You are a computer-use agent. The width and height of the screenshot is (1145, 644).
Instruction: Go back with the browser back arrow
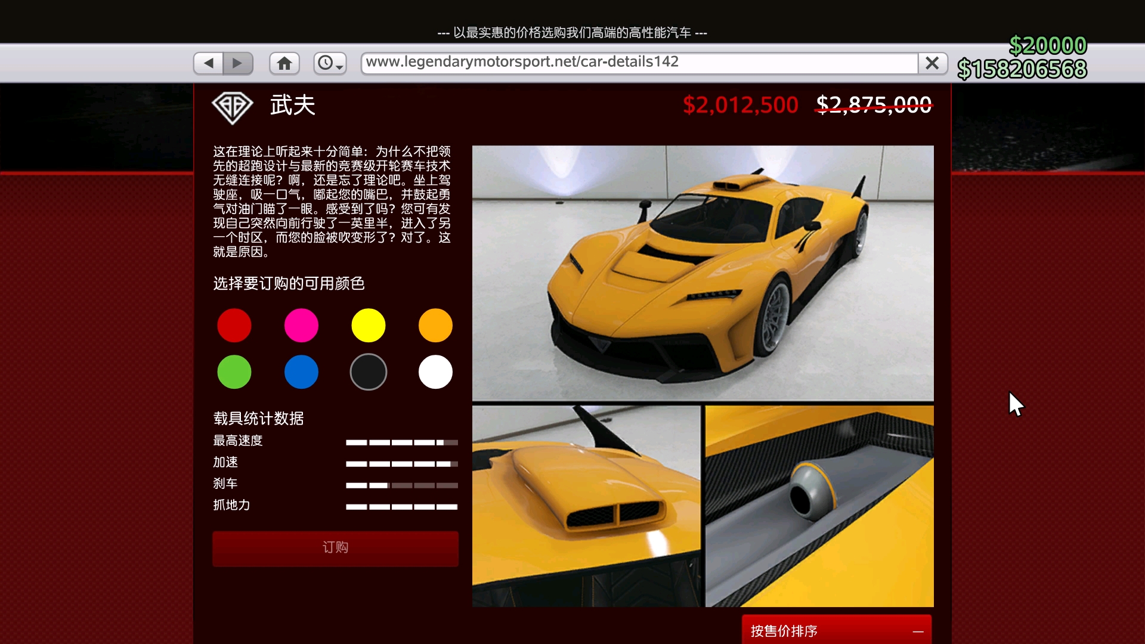point(209,63)
